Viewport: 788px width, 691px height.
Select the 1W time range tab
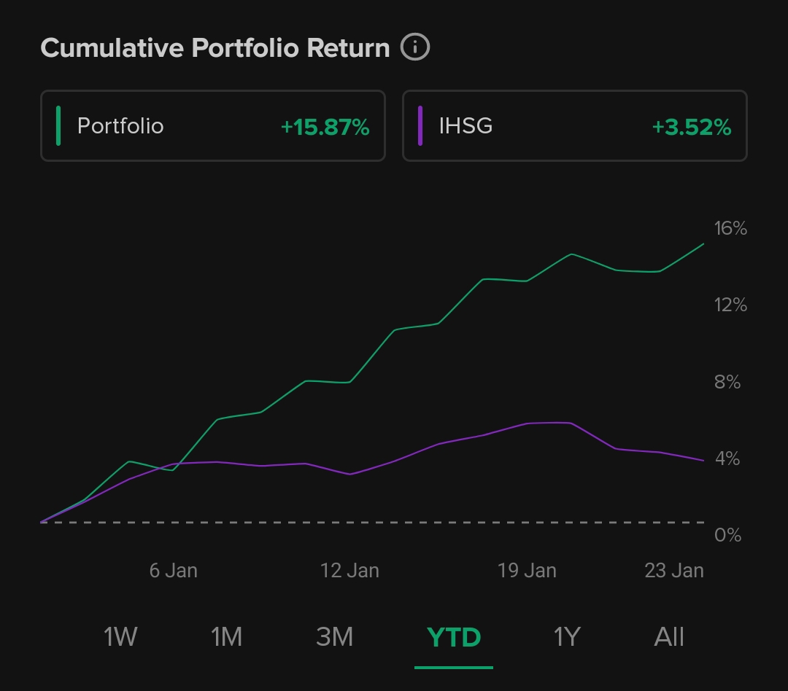[120, 636]
